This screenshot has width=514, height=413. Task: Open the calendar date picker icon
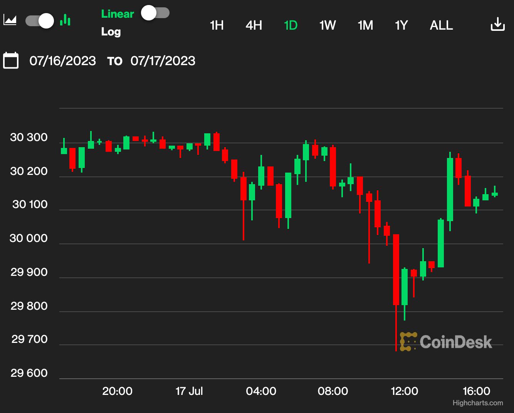(11, 60)
